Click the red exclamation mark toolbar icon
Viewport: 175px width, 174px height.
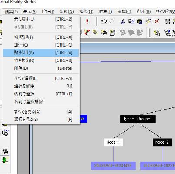[x=87, y=22]
